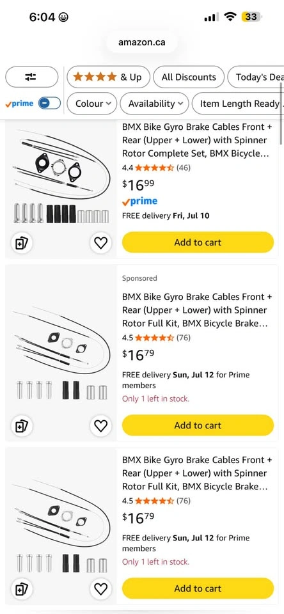
Task: Open the filters sliders icon button
Action: 32,77
